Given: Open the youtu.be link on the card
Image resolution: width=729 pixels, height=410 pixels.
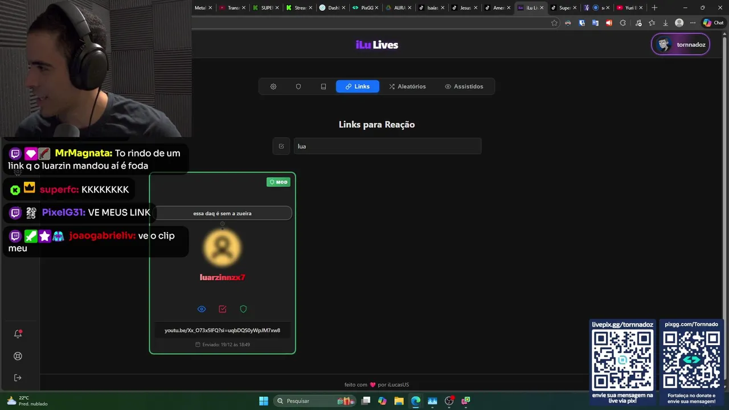Looking at the screenshot, I should pyautogui.click(x=223, y=330).
